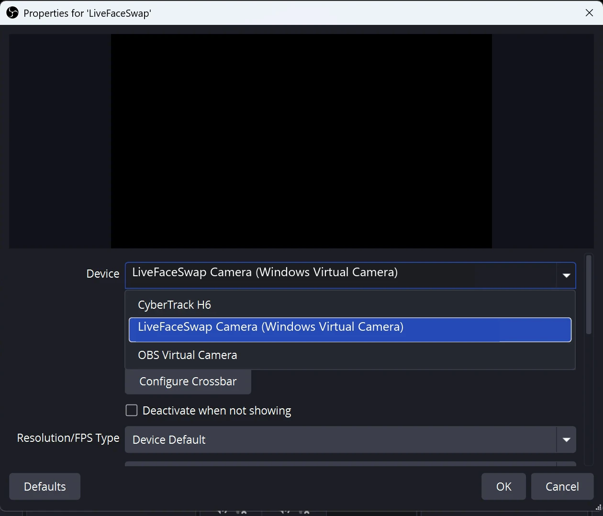Choose LiveFaceSwap Camera in the device list
The image size is (603, 516).
pos(350,329)
